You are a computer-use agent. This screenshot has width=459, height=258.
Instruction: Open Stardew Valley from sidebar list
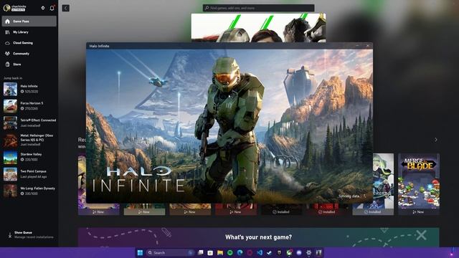click(x=29, y=157)
